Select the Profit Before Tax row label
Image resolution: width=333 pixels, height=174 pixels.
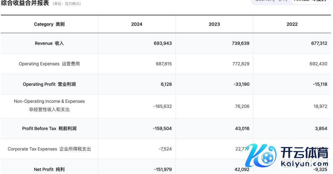(49, 128)
